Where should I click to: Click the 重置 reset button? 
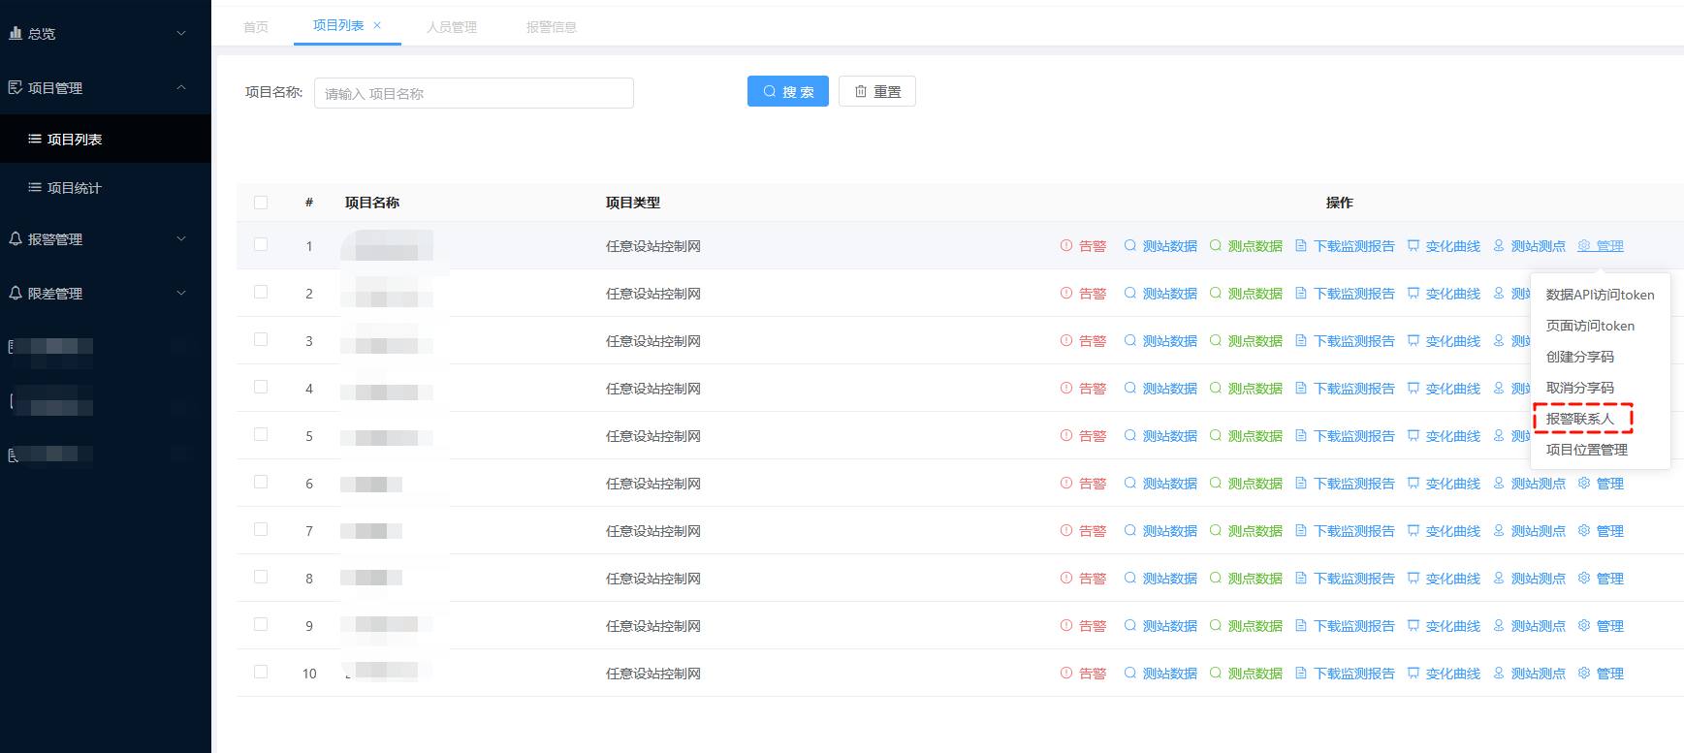pos(876,92)
